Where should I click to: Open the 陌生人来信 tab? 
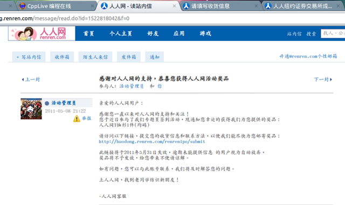(x=95, y=57)
